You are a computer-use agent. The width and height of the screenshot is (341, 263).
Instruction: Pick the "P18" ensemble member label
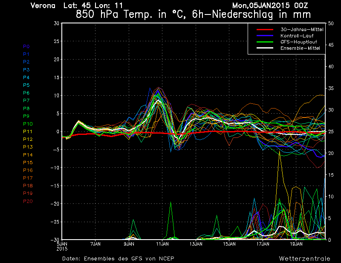[x=28, y=186]
